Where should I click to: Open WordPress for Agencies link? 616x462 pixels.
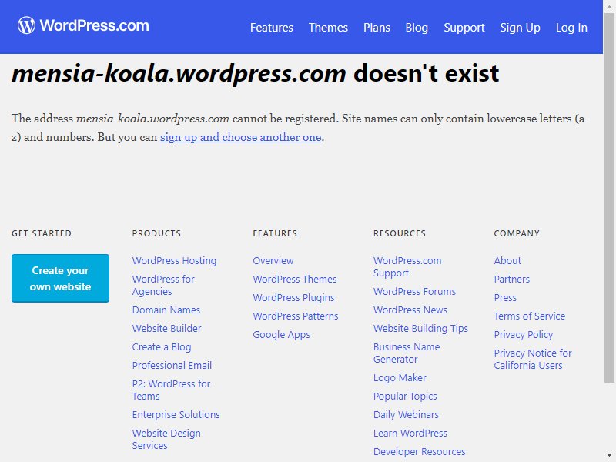pos(163,285)
